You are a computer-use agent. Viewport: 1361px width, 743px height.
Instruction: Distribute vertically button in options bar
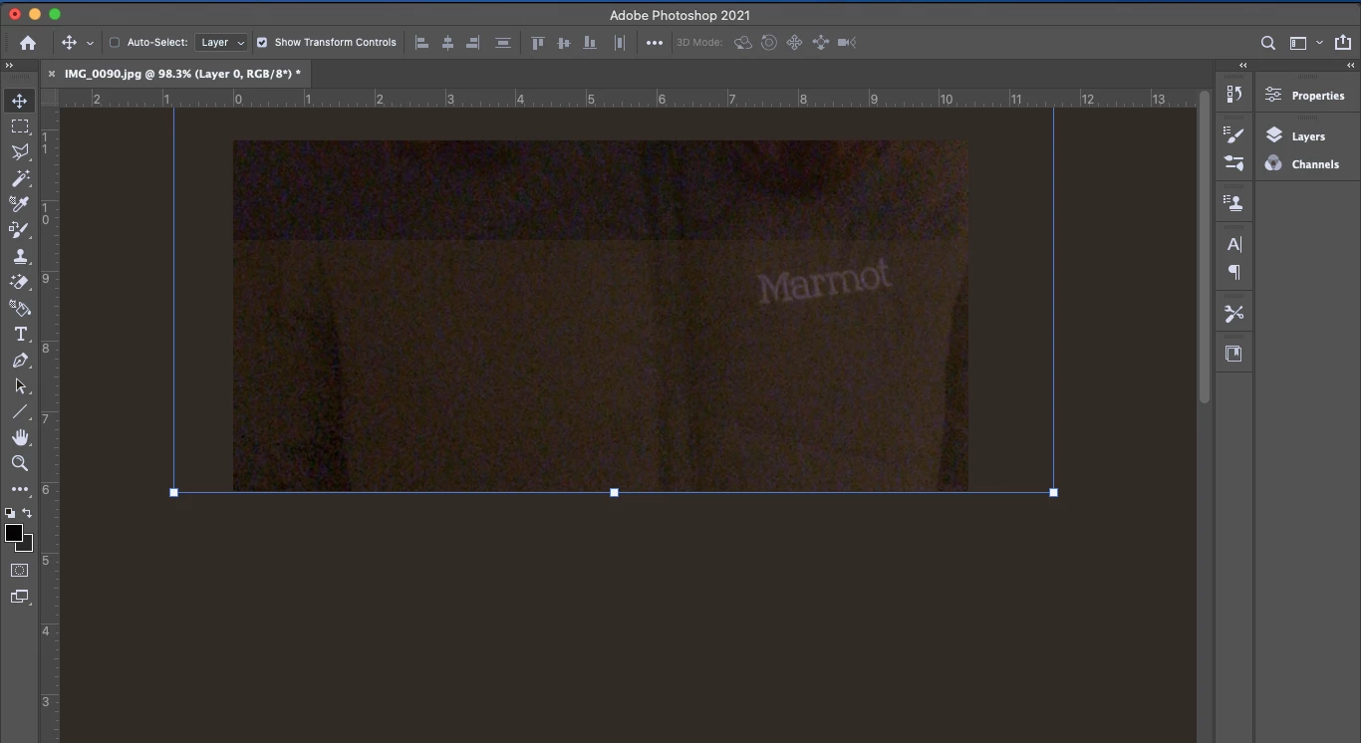tap(503, 43)
